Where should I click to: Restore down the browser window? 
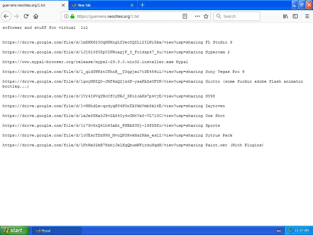click(x=302, y=5)
